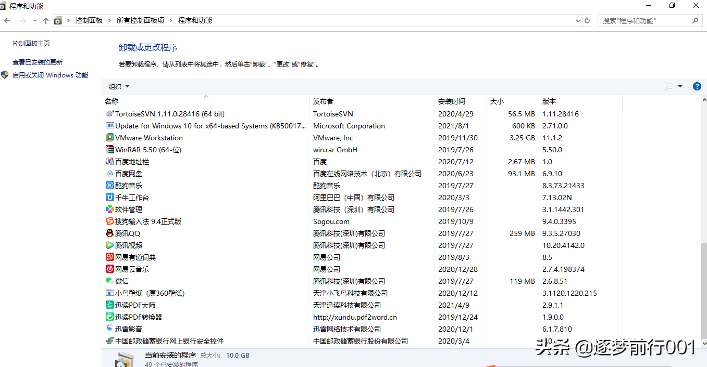The height and width of the screenshot is (367, 707).
Task: Select publisher text 迅雷网络技术有限公司
Action: 347,329
